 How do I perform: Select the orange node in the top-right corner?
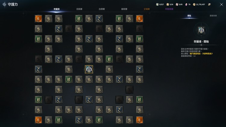[x=140, y=19]
